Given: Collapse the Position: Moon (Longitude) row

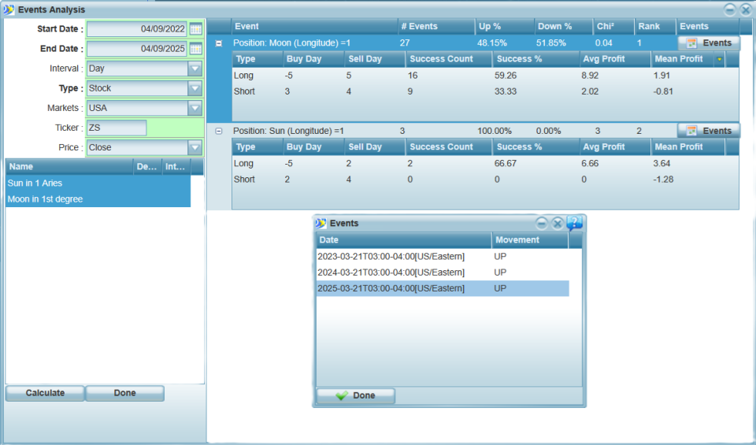Looking at the screenshot, I should [x=218, y=43].
